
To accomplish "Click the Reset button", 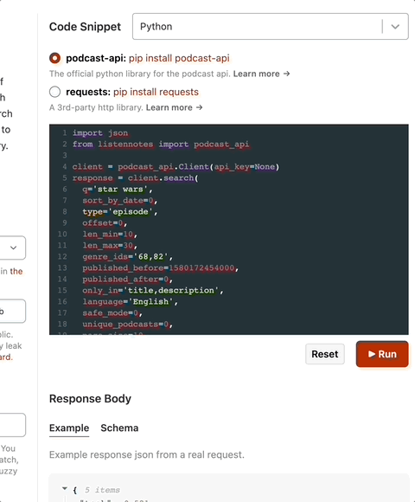I will (325, 354).
